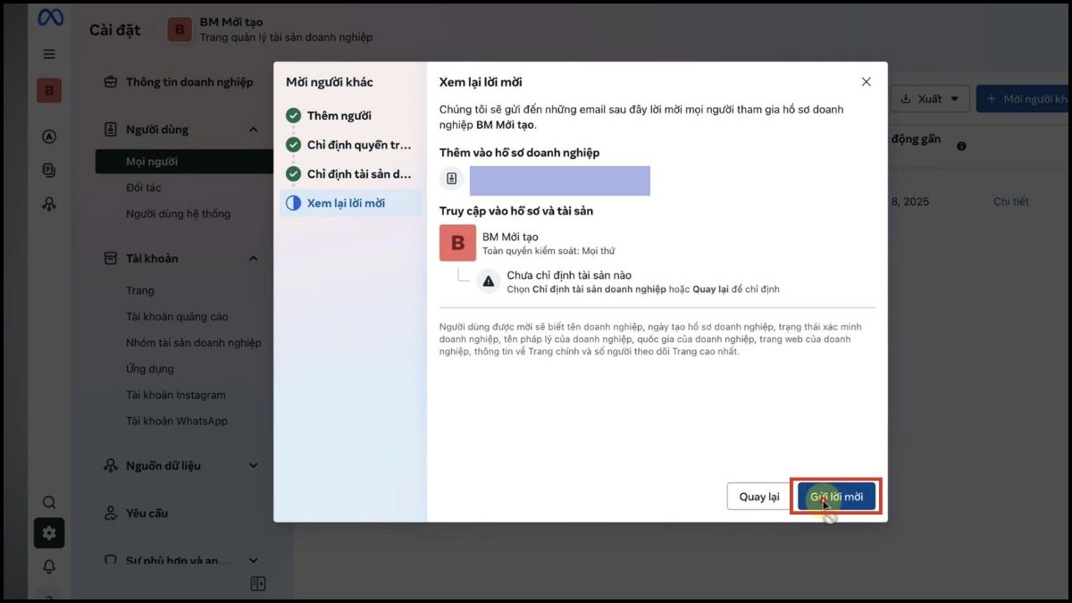The height and width of the screenshot is (603, 1072).
Task: Open Tài khoản WhatsApp in the sidebar
Action: pos(177,421)
